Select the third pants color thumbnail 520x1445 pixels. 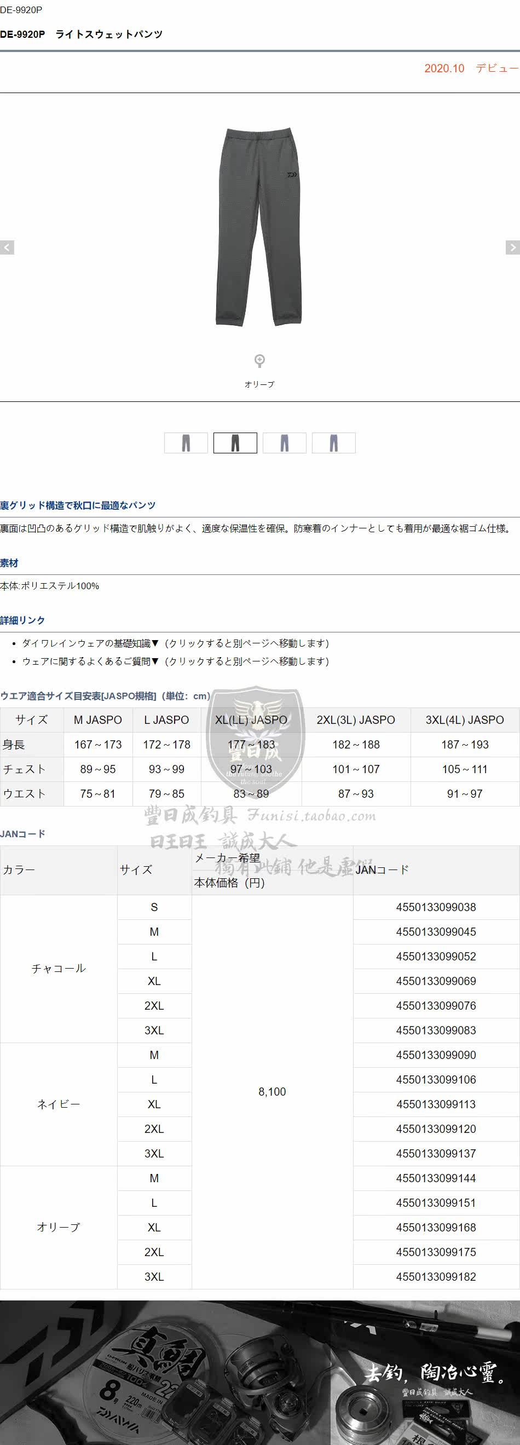click(x=285, y=442)
